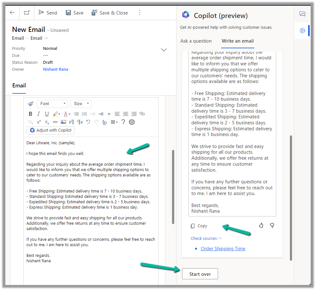Switch to the Ask a question tab
Screen dimensions: 316x290
click(196, 41)
